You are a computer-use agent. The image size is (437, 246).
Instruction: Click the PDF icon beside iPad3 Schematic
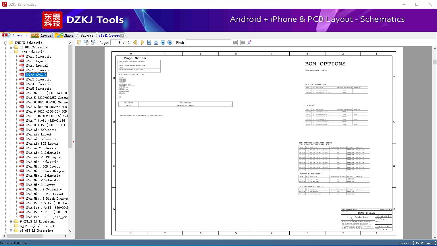[22, 79]
